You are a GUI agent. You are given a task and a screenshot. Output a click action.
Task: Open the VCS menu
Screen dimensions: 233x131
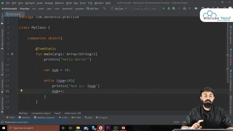click(90, 3)
